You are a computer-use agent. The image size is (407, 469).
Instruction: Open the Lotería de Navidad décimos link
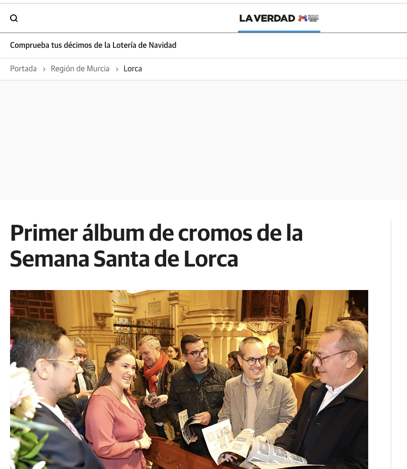(93, 45)
